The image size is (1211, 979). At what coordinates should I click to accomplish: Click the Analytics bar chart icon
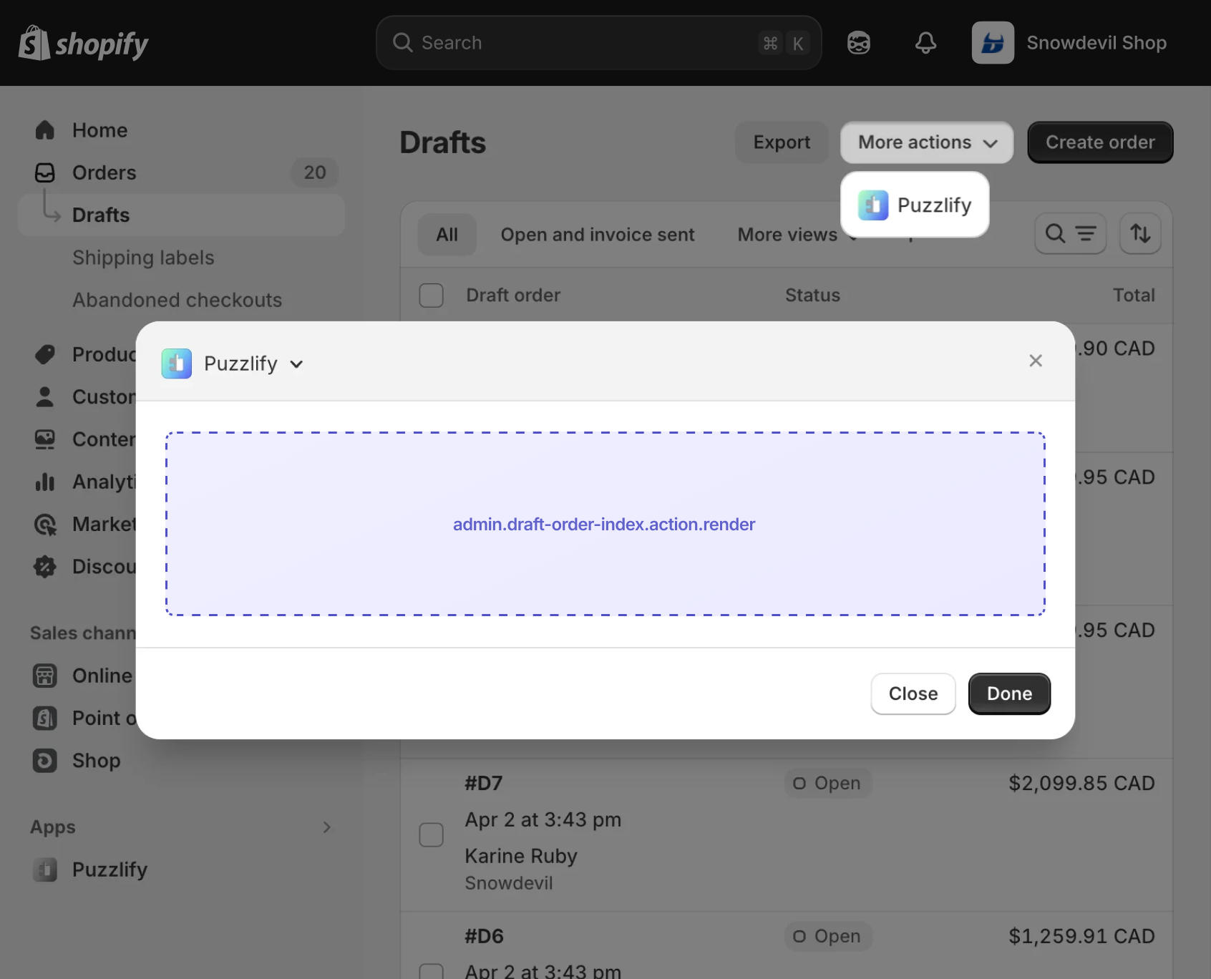pos(45,482)
